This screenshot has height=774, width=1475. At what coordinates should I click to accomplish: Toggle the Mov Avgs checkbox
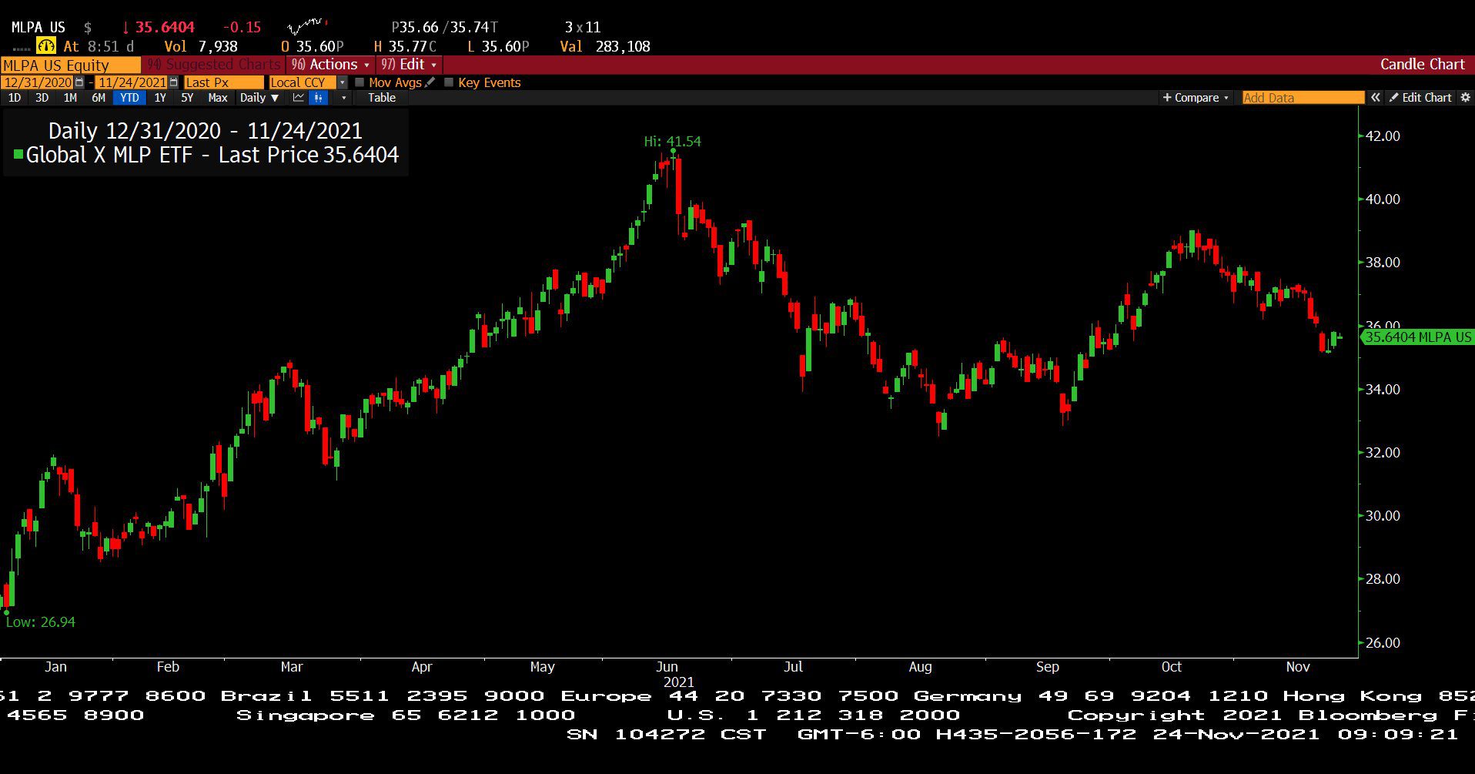(x=360, y=82)
